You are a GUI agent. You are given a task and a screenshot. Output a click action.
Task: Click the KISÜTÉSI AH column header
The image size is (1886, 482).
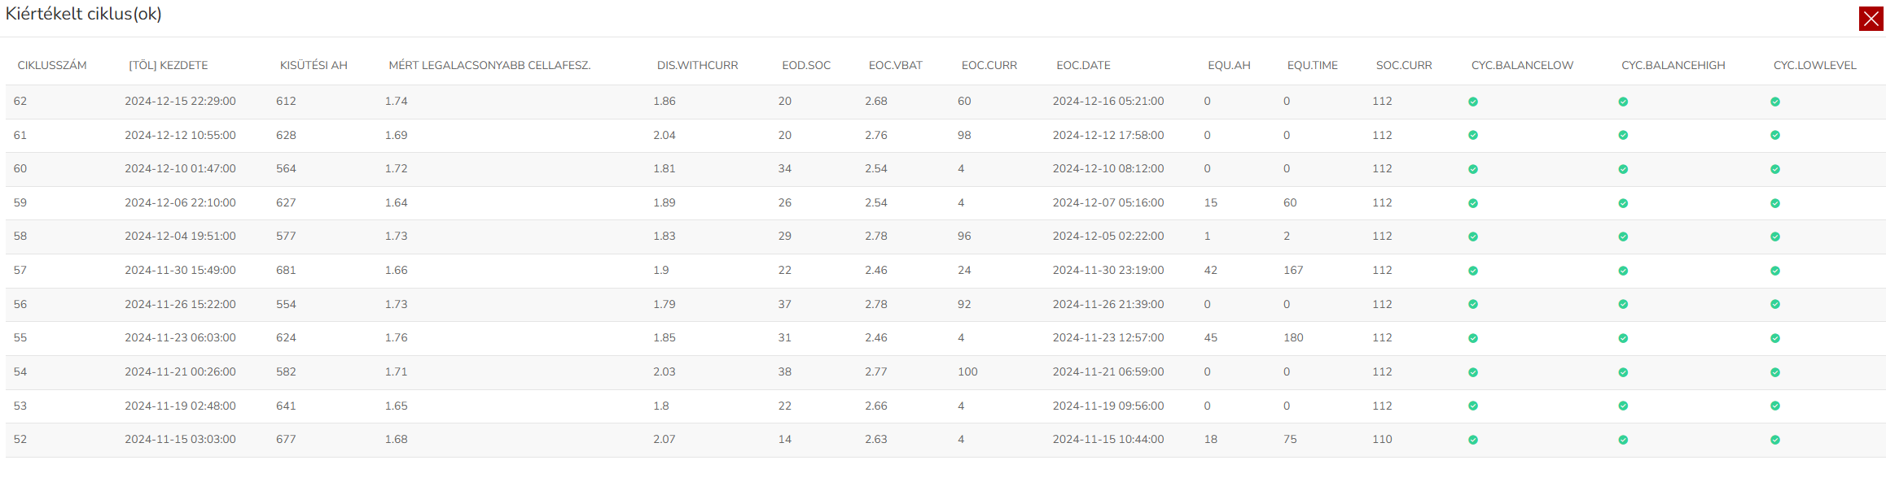(x=314, y=65)
